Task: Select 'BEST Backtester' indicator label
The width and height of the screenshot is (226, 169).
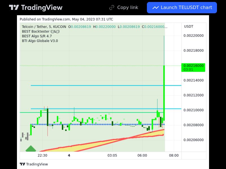Action: point(41,32)
